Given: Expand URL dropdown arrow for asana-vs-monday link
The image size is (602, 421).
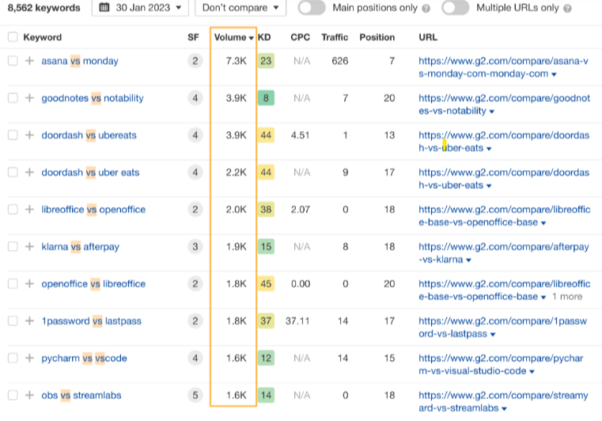Looking at the screenshot, I should [554, 74].
